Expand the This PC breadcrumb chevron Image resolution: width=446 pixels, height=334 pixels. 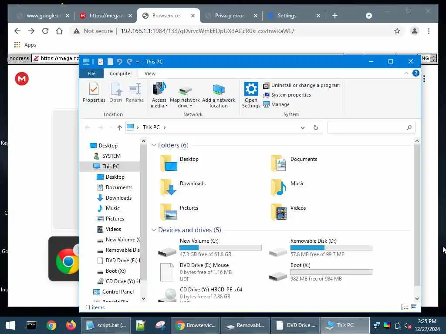(x=165, y=127)
